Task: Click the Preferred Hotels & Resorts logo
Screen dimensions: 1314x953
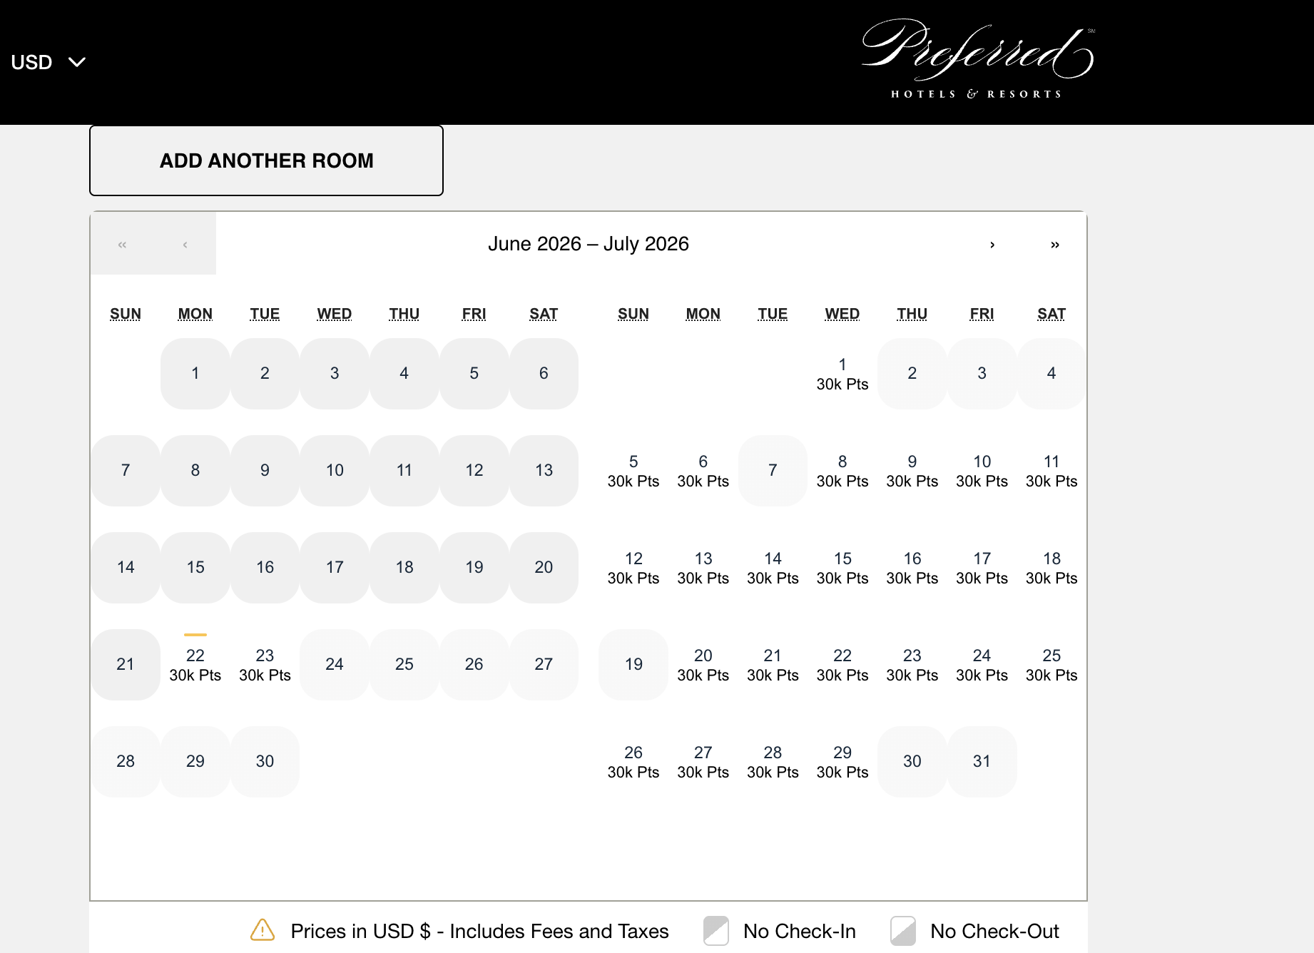Action: [x=977, y=59]
